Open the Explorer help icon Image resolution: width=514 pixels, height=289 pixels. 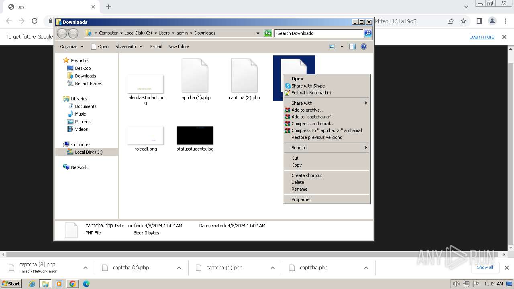[364, 47]
